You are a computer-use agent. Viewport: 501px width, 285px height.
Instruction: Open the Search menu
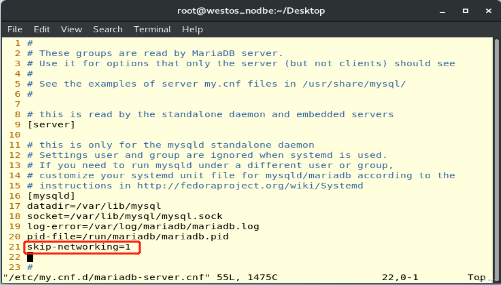(x=107, y=29)
